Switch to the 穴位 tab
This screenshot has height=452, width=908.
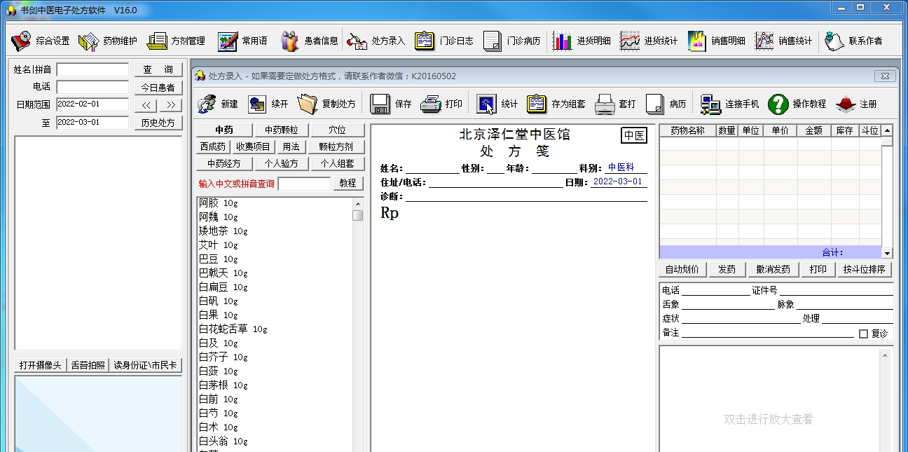click(x=337, y=130)
